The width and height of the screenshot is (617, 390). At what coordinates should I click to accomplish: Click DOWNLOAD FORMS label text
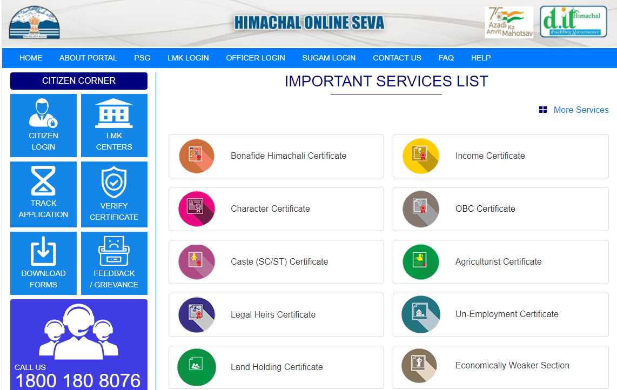tap(43, 279)
